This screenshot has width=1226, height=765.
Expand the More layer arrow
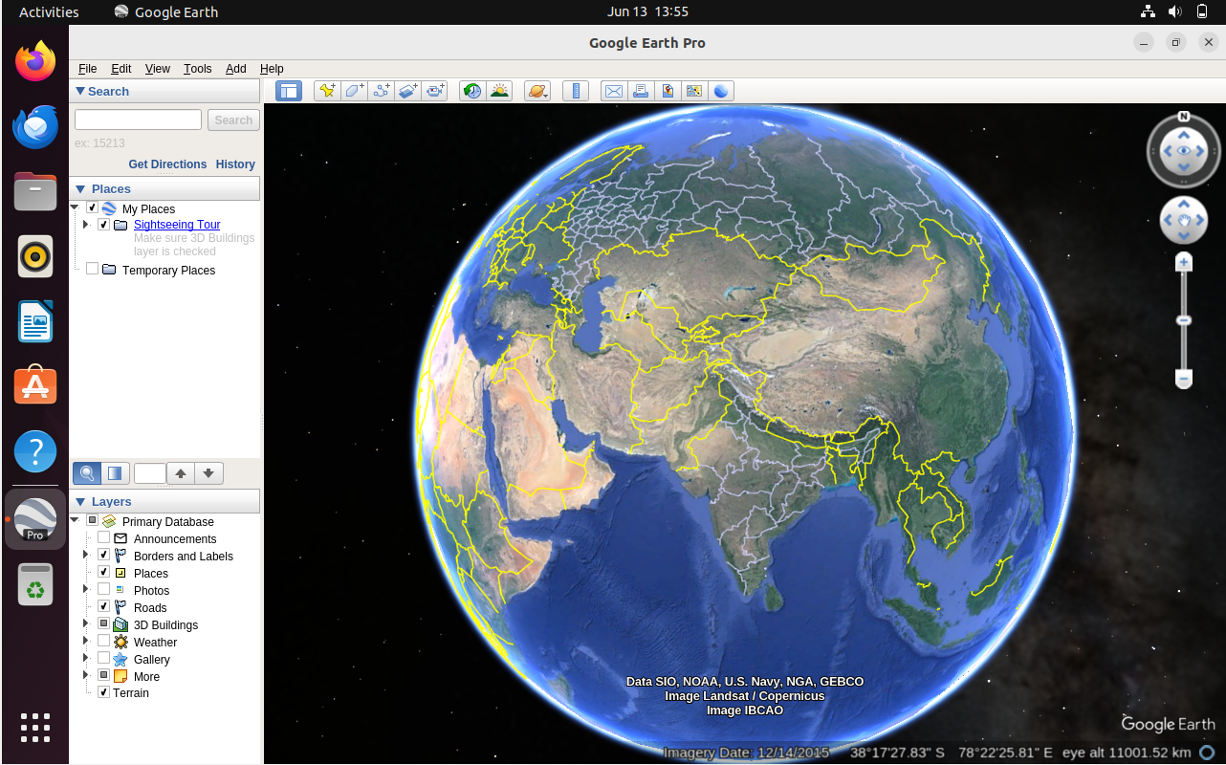click(x=86, y=676)
